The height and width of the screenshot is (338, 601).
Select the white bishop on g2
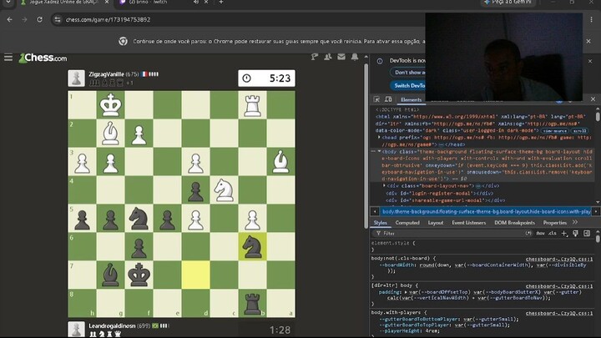coord(110,133)
